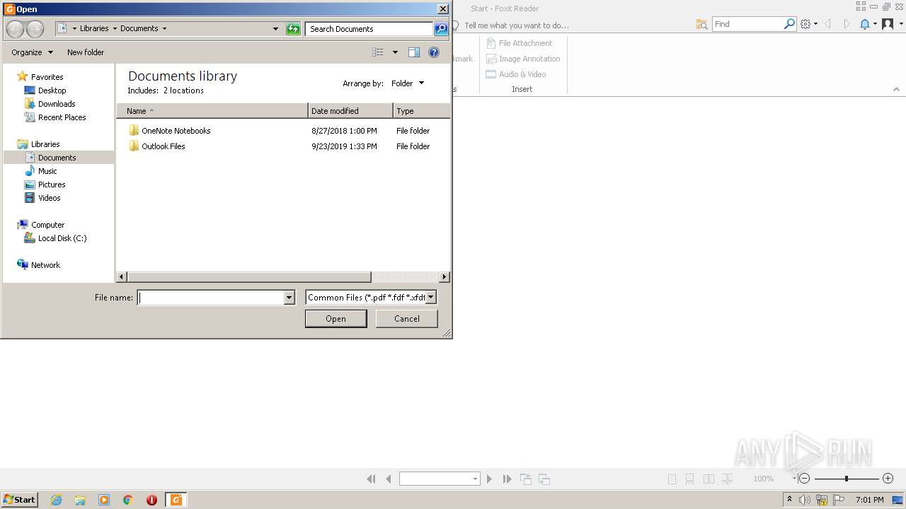Click the change view icon
The height and width of the screenshot is (509, 906).
(x=378, y=52)
